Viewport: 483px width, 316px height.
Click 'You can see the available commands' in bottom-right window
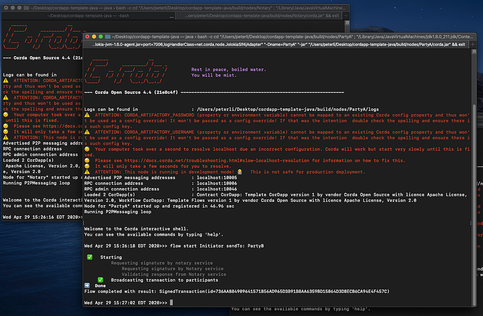(300, 309)
